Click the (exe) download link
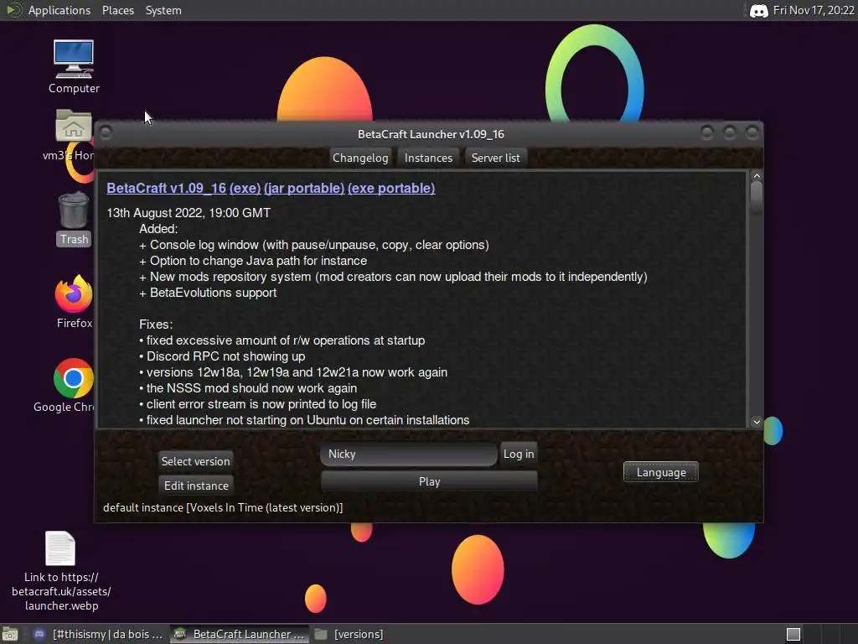 pyautogui.click(x=245, y=188)
